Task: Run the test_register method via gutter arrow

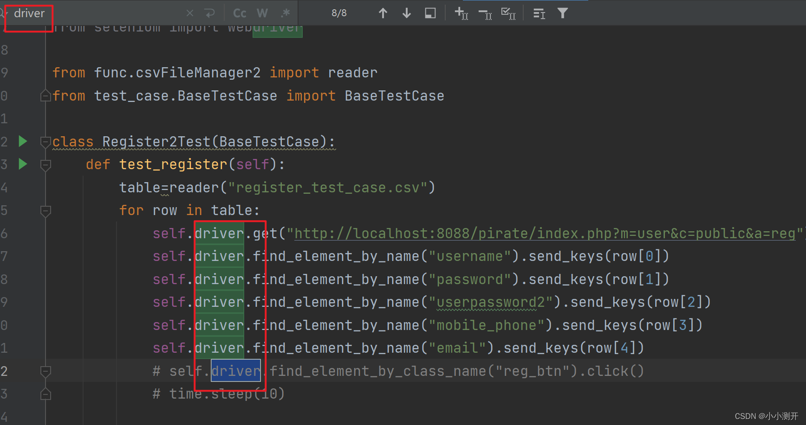Action: pos(22,164)
